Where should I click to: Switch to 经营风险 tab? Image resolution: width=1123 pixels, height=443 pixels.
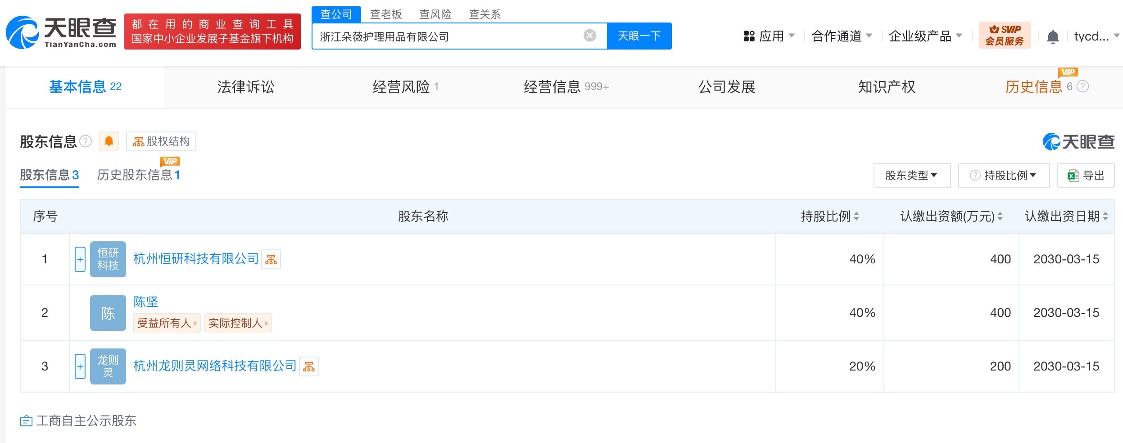(x=406, y=87)
